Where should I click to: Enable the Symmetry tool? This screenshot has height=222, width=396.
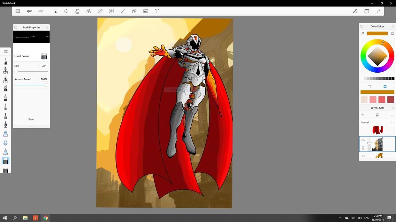pos(111,11)
